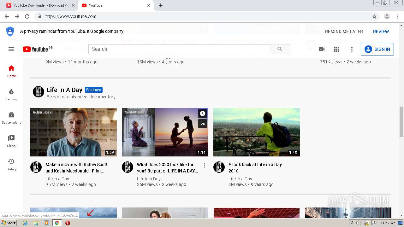The height and width of the screenshot is (227, 404).
Task: Open the hamburger guide menu
Action: coord(11,49)
